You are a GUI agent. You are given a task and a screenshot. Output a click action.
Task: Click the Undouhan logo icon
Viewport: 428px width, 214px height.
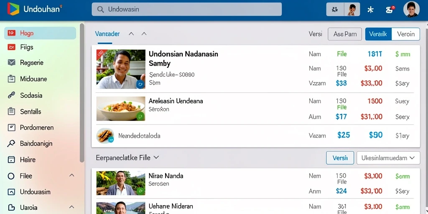(x=13, y=9)
